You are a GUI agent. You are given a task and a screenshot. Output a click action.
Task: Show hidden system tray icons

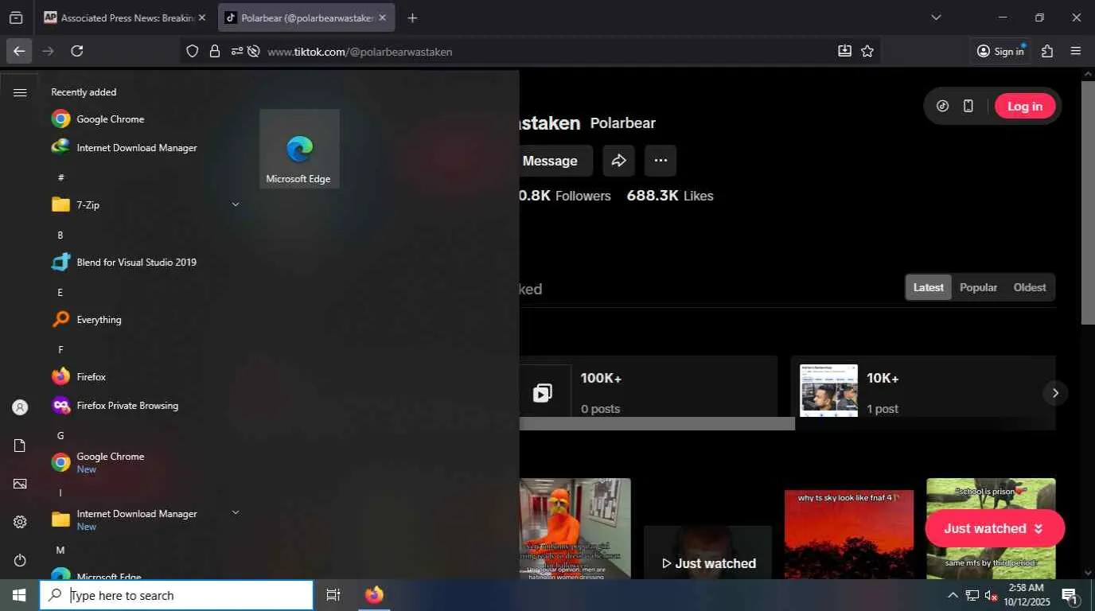(x=953, y=595)
